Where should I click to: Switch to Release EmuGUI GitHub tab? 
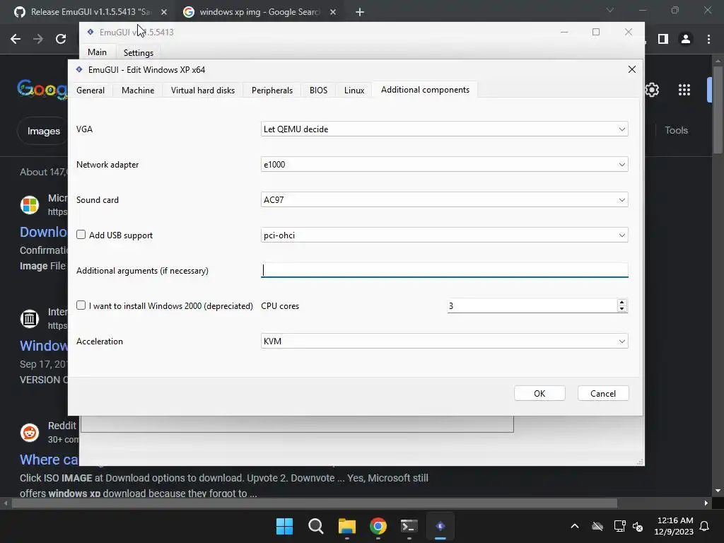(x=90, y=12)
